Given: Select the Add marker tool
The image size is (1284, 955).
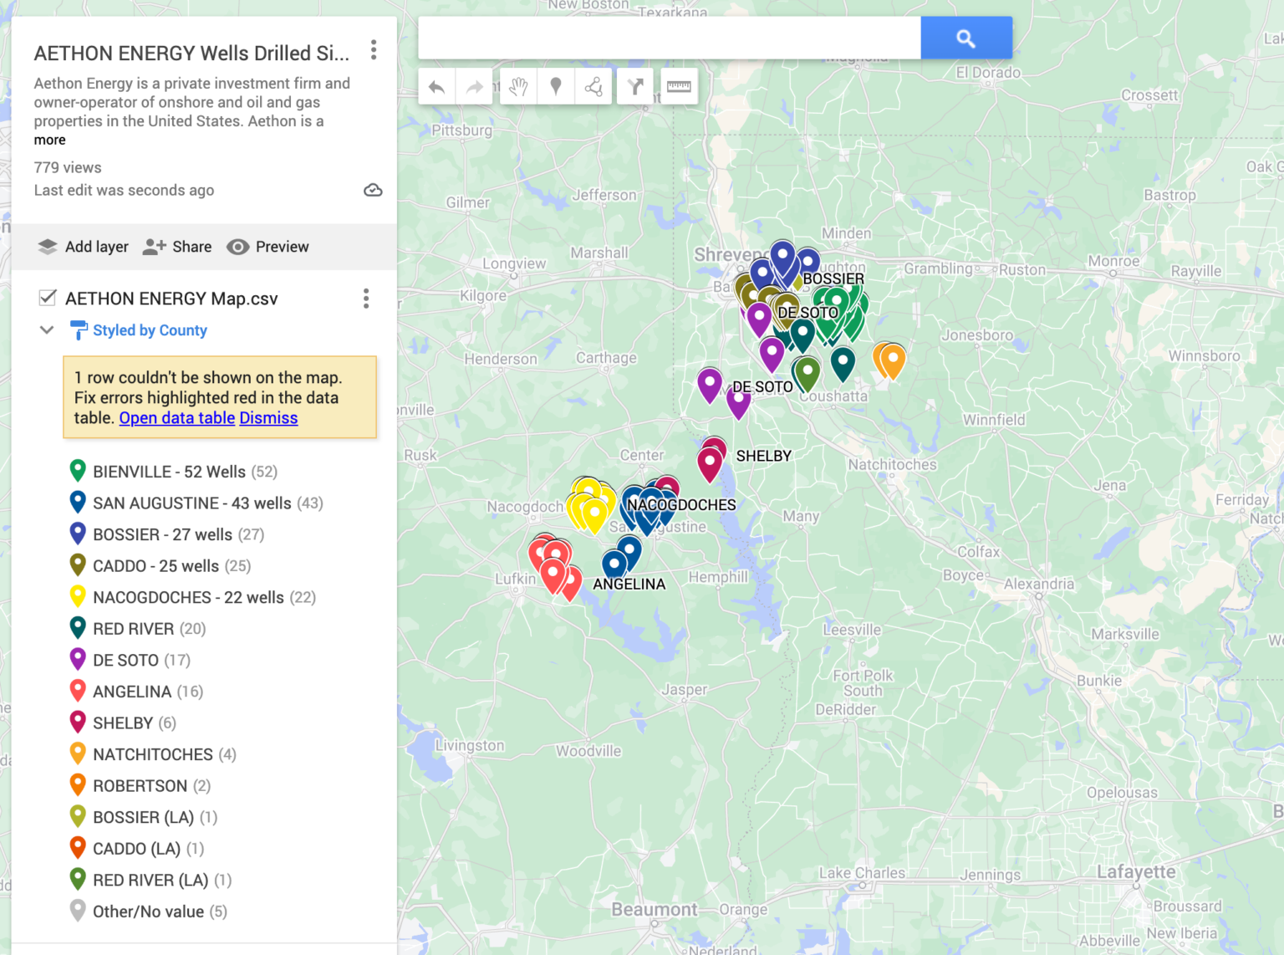Looking at the screenshot, I should tap(556, 87).
